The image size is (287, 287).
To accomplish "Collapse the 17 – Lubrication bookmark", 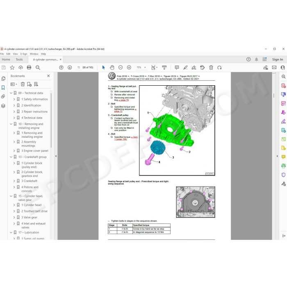I will click(x=11, y=232).
